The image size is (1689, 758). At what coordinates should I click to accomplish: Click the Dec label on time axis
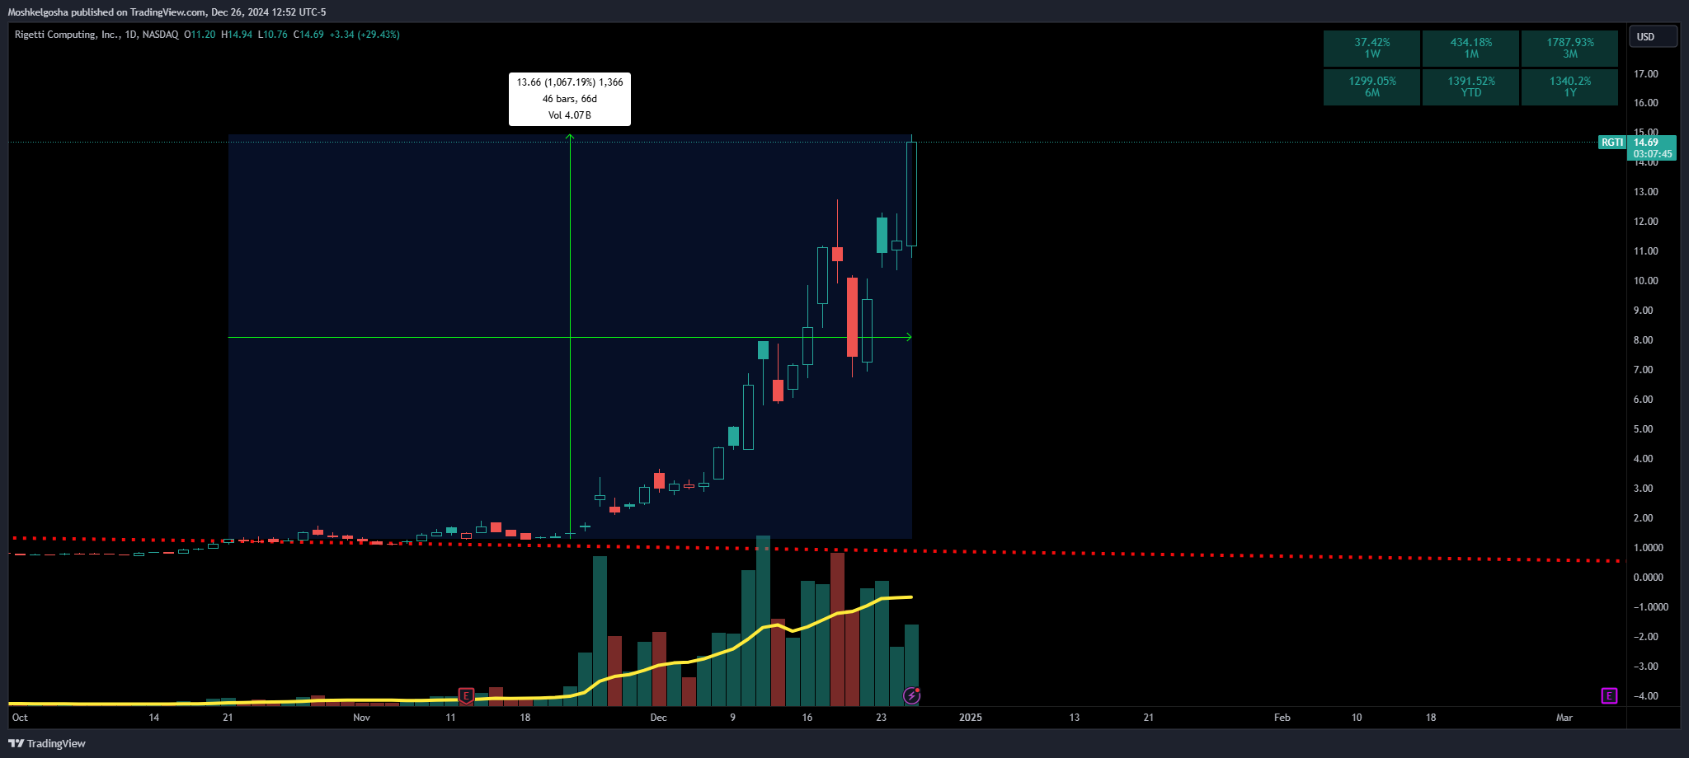[x=658, y=718]
